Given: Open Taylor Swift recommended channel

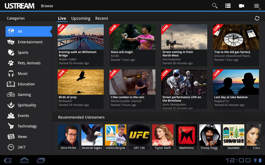Looking at the screenshot, I should 163,137.
